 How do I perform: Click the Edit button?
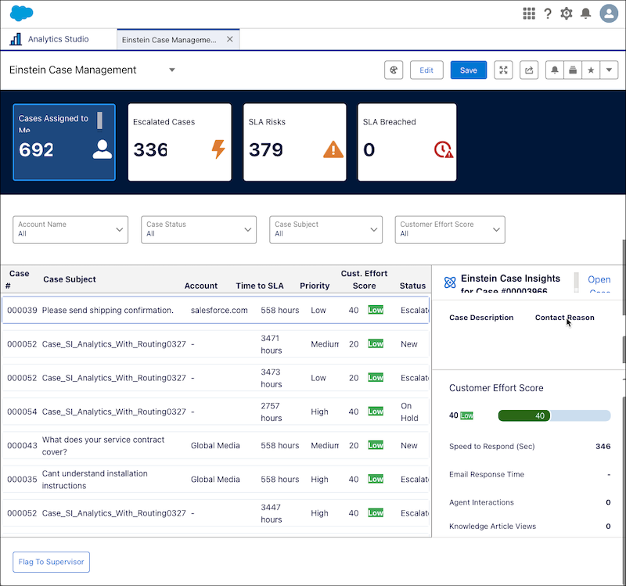point(426,70)
